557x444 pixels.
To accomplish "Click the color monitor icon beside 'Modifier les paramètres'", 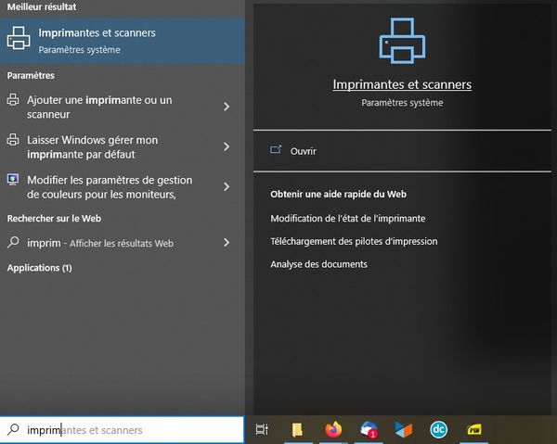I will pyautogui.click(x=13, y=180).
